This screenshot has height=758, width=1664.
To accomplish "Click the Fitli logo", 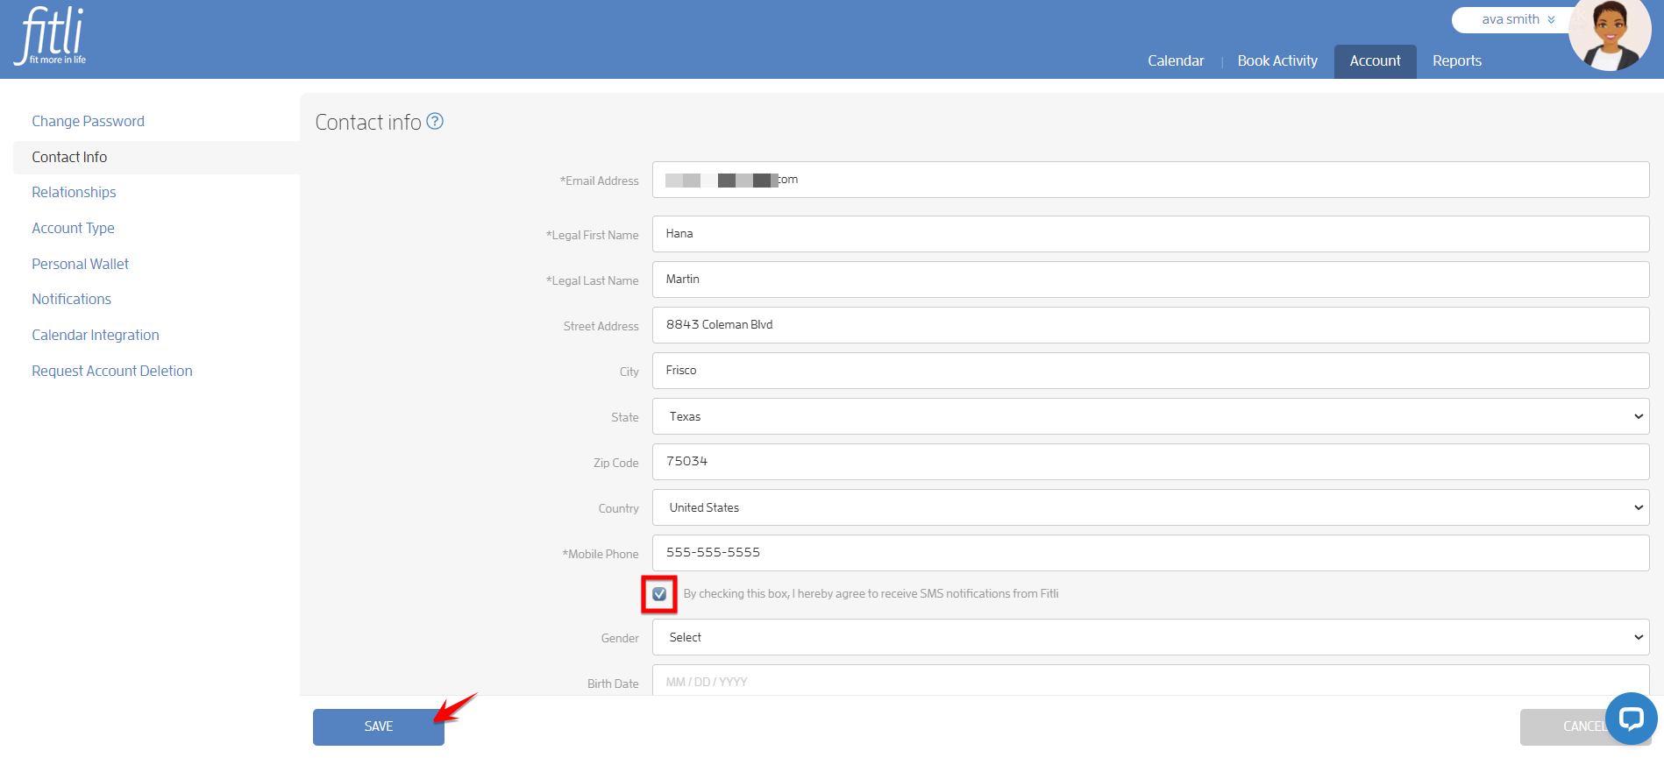I will [x=50, y=36].
